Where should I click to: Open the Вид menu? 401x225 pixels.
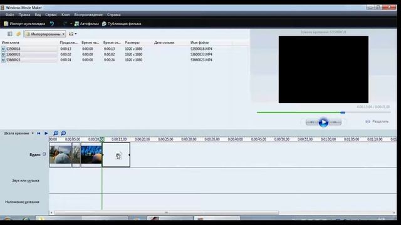38,14
